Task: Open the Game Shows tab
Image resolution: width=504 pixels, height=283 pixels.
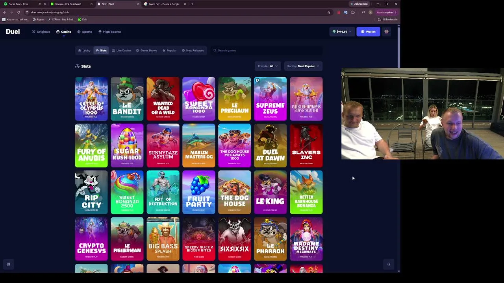Action: pos(146,50)
